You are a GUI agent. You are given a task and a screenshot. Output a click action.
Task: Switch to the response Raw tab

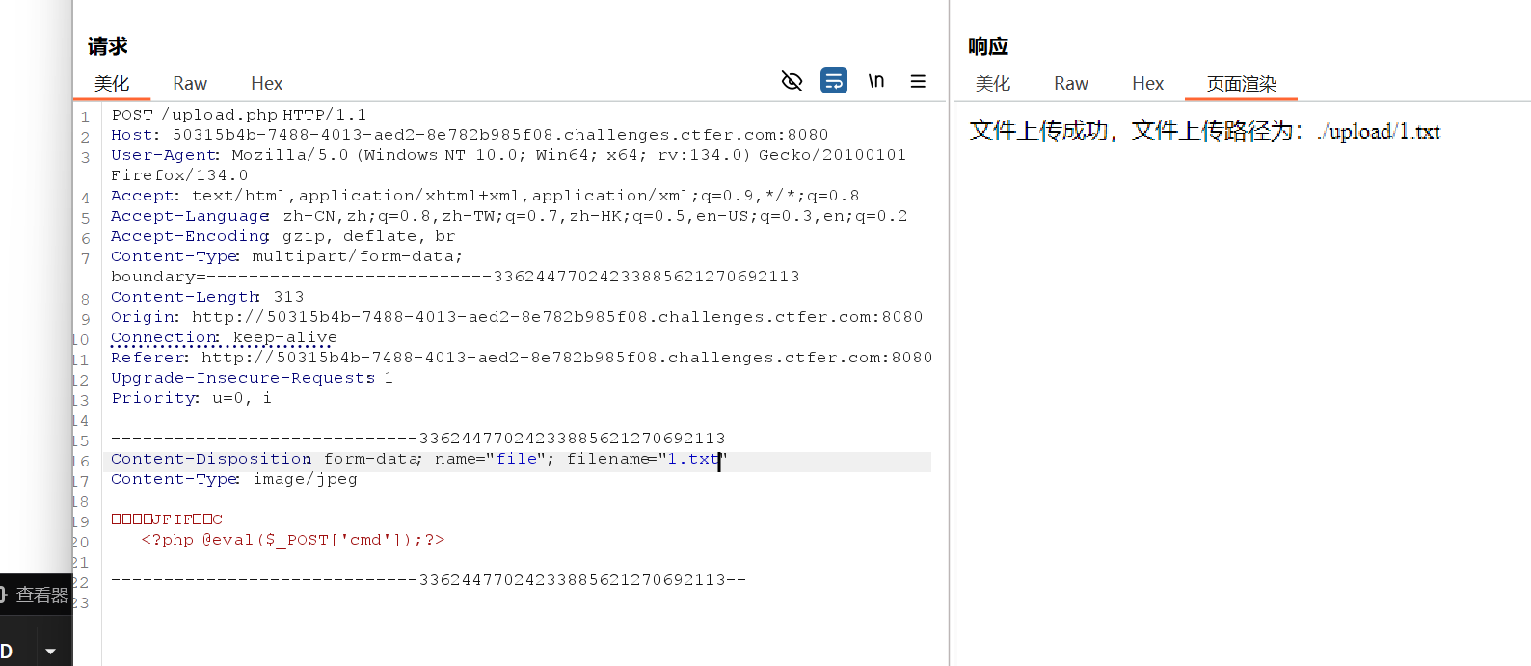(1071, 84)
